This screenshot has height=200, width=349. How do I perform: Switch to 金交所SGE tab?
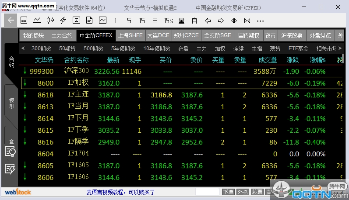pyautogui.click(x=218, y=35)
